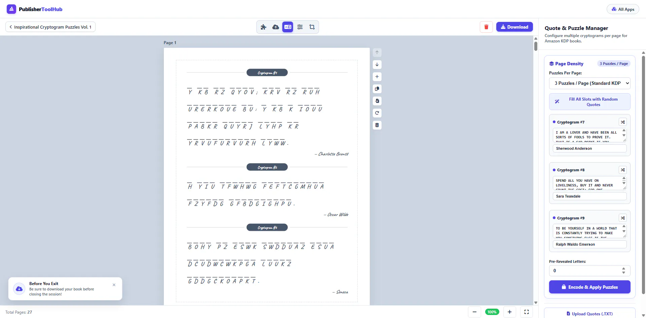
Task: Edit the Sherwood Anderson author field
Action: [589, 148]
